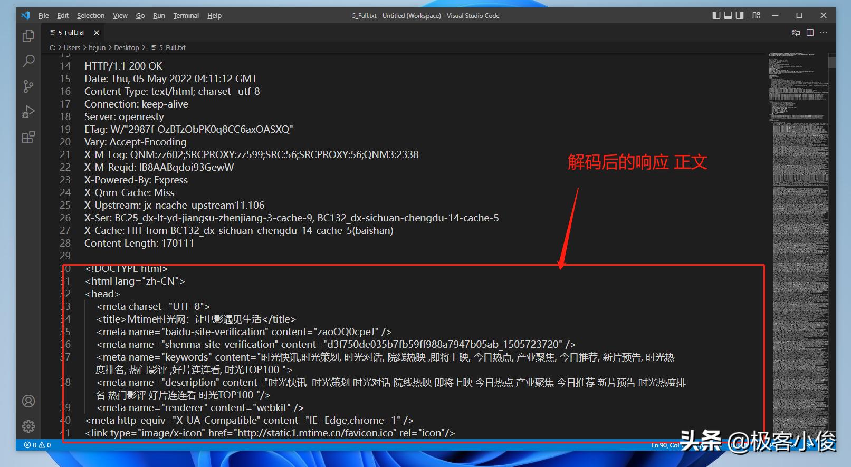Viewport: 851px width, 467px height.
Task: Click the "Connection: keep-alive" line
Action: (136, 104)
